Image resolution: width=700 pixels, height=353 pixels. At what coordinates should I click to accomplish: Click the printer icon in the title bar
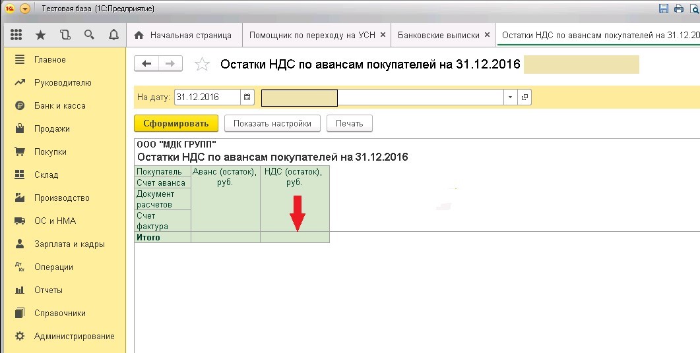tap(679, 9)
